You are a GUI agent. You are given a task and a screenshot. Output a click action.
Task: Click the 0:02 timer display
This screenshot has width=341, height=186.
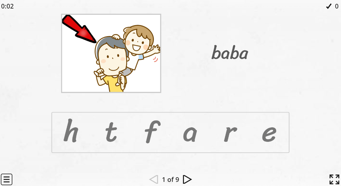(x=7, y=6)
